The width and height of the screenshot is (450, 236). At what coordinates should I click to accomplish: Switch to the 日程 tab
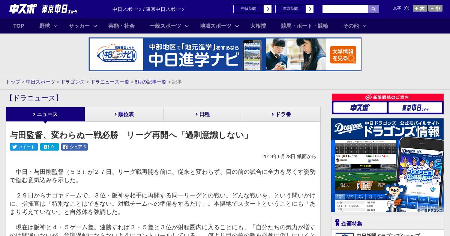(202, 114)
